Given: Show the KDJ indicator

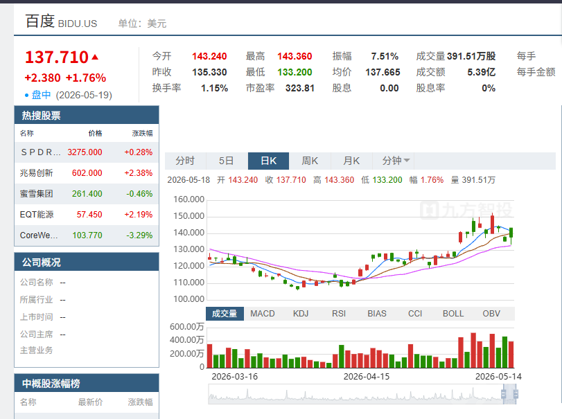Looking at the screenshot, I should (301, 314).
